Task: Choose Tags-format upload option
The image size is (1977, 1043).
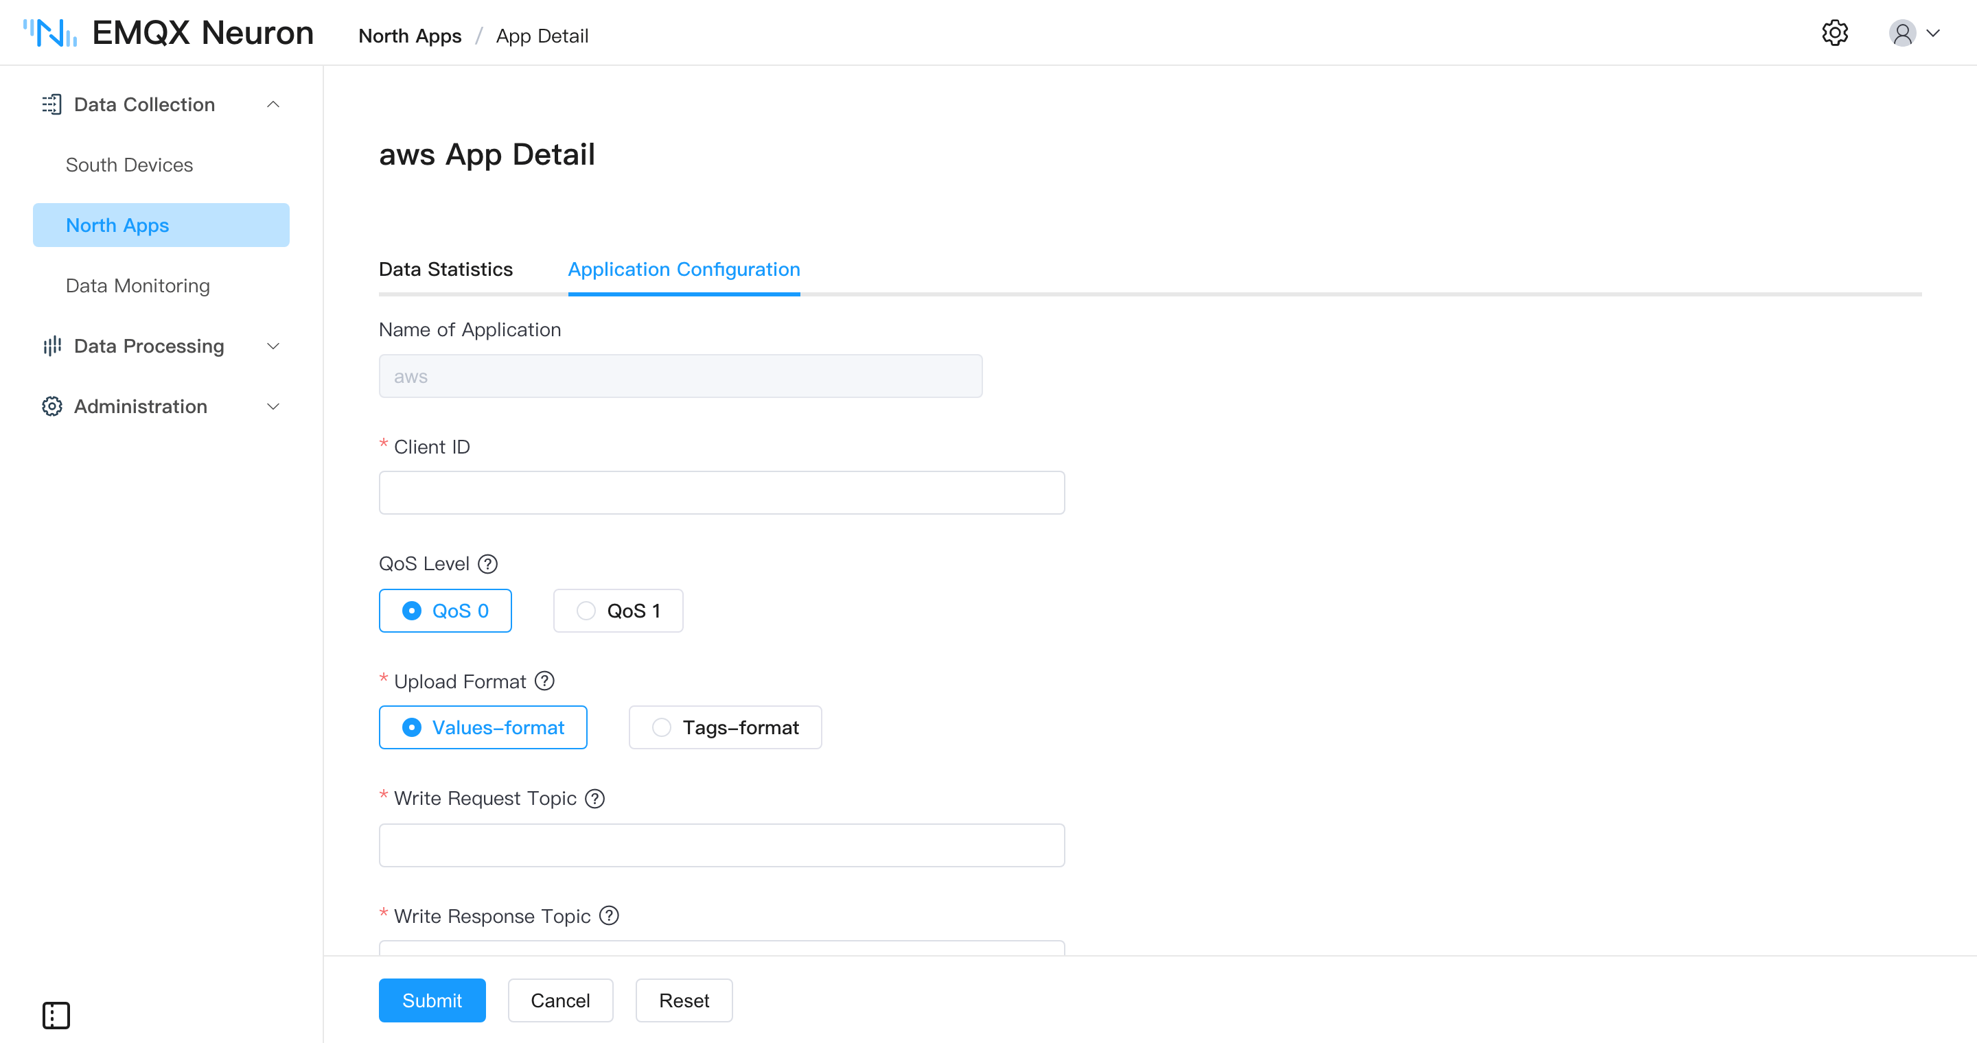Action: click(x=726, y=727)
